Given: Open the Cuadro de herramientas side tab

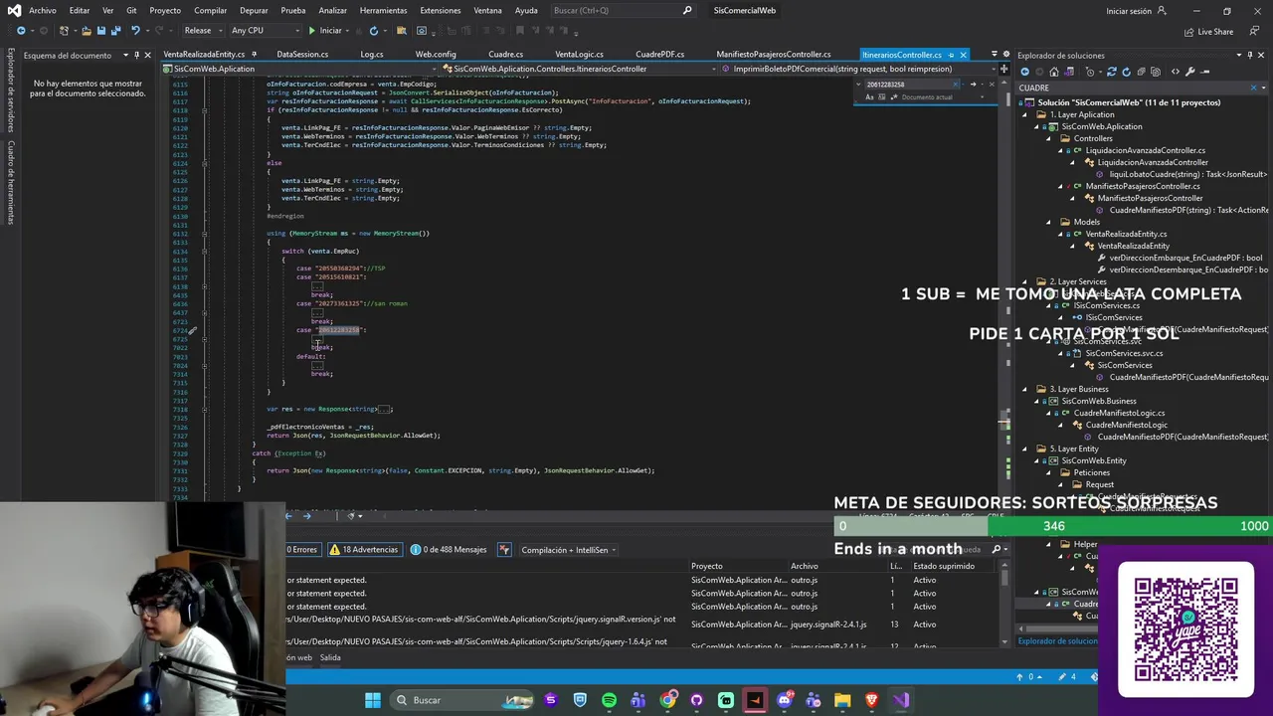Looking at the screenshot, I should click(x=11, y=182).
